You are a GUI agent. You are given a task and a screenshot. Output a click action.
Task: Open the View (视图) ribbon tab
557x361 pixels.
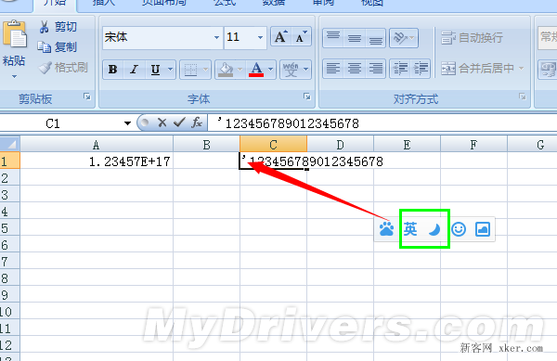[372, 3]
